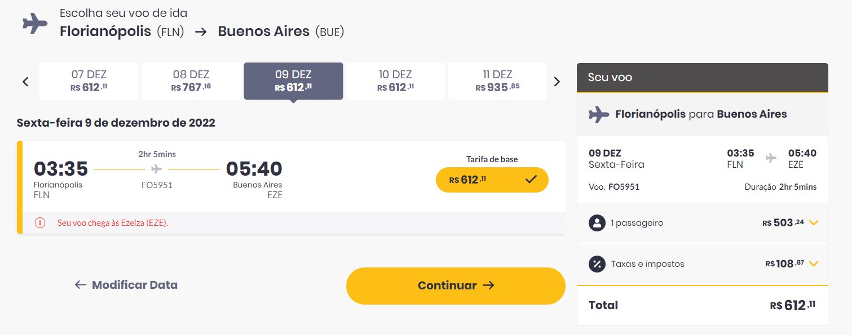
Task: Select the highlighted 09 DEZ date tab
Action: [x=293, y=81]
